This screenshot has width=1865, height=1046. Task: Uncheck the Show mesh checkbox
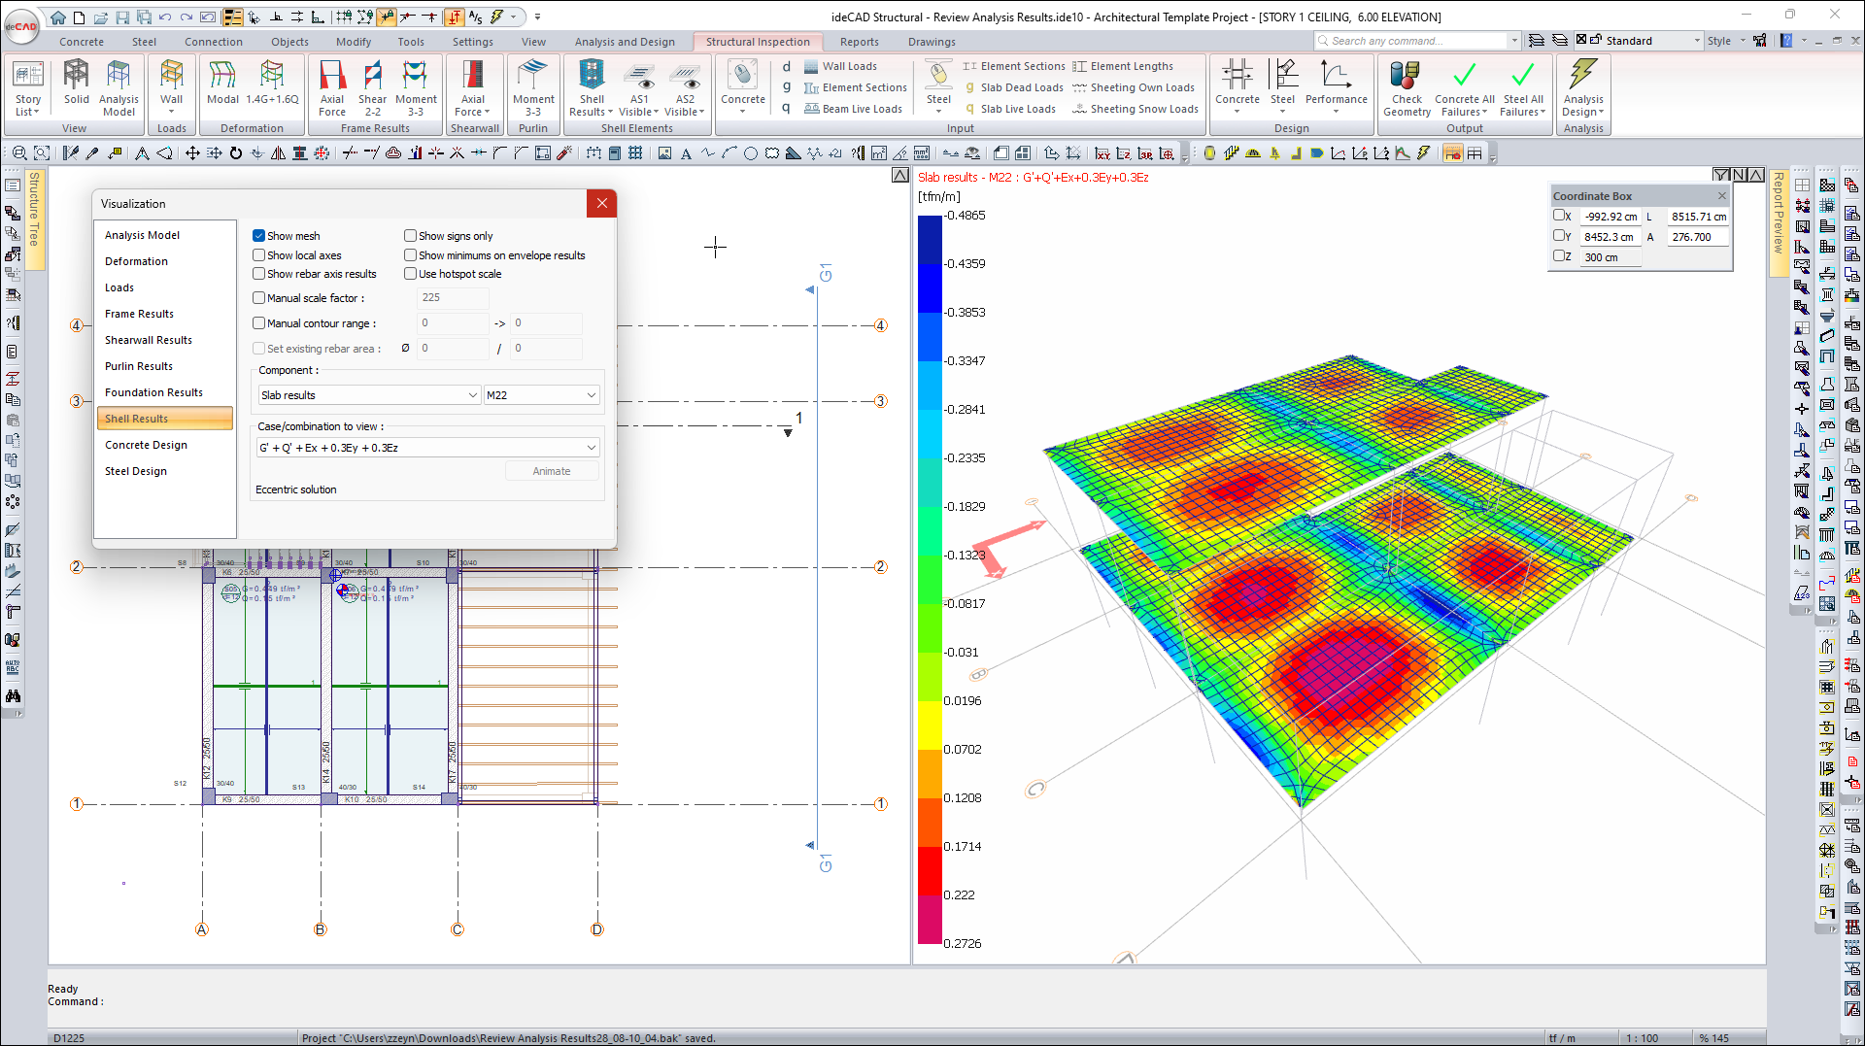[259, 236]
